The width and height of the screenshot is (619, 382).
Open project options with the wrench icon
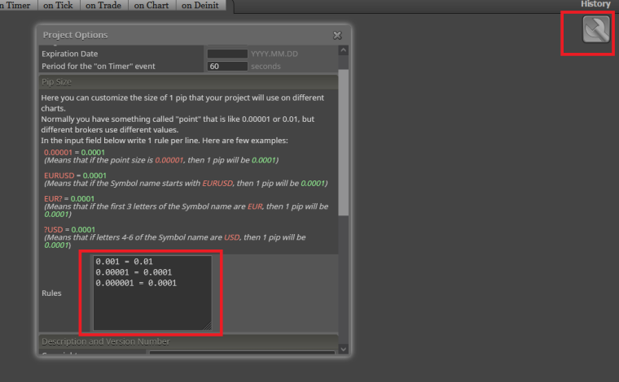[596, 29]
